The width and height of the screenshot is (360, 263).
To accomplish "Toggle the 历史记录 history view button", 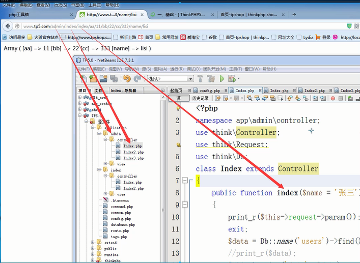I will (200, 98).
